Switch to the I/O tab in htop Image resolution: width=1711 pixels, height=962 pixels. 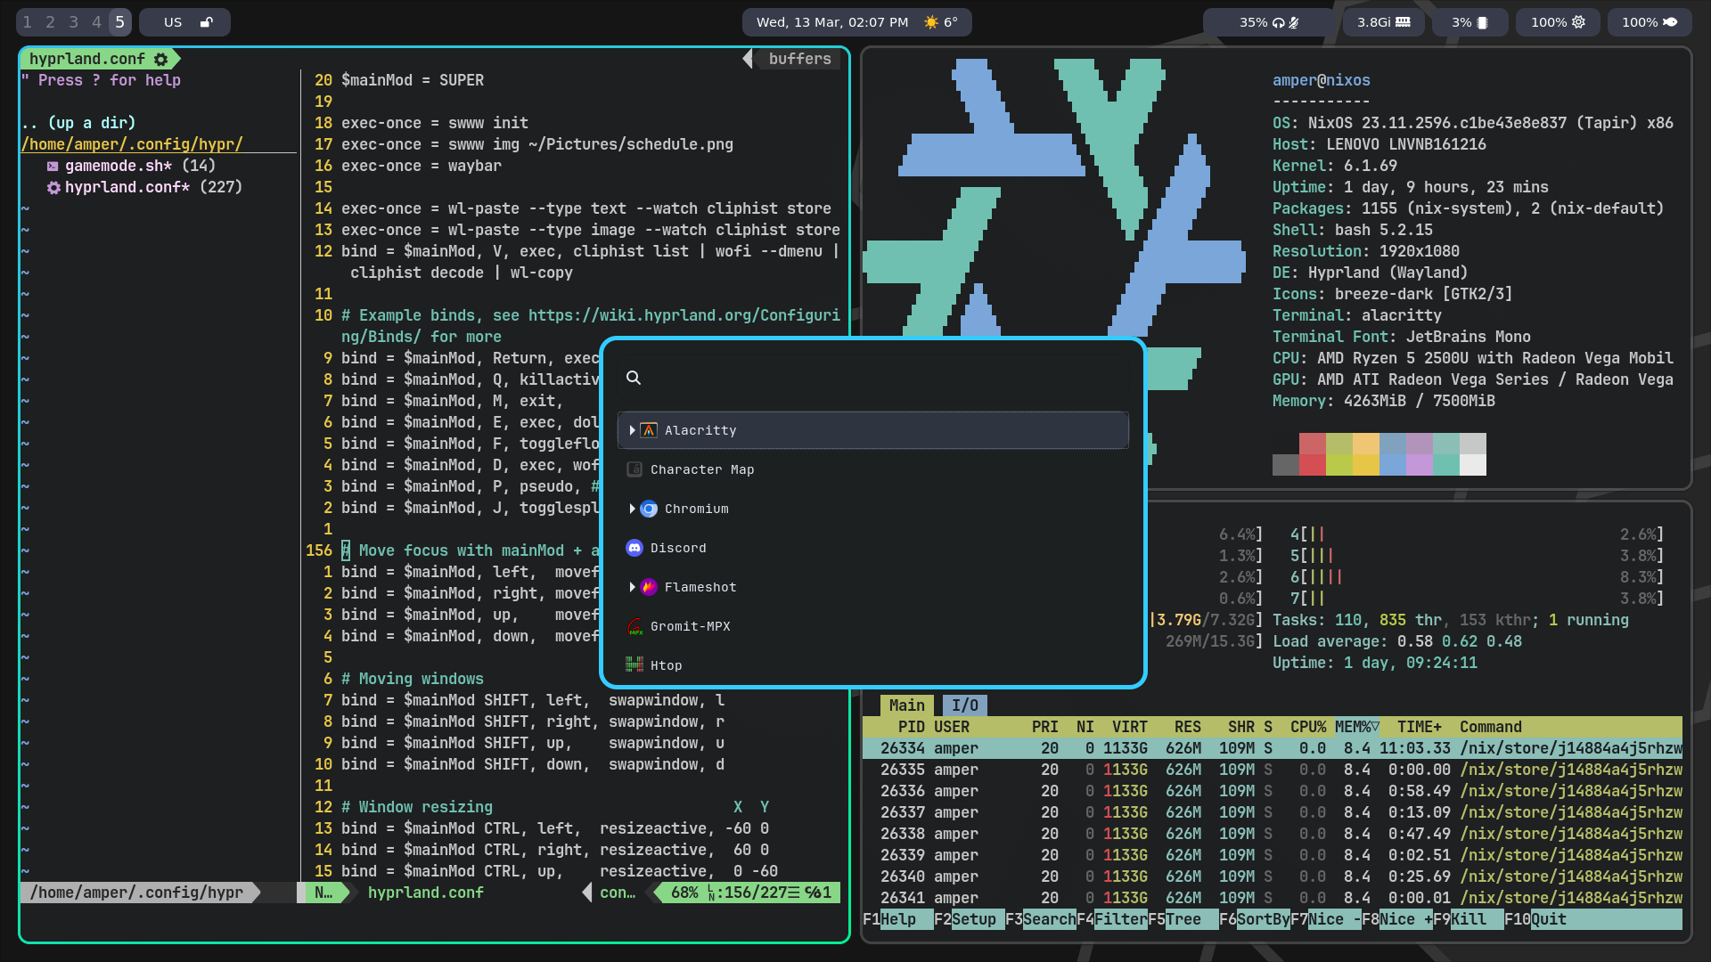pyautogui.click(x=964, y=705)
